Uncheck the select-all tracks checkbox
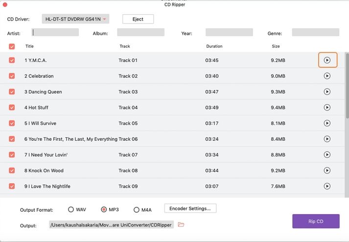 (12, 46)
